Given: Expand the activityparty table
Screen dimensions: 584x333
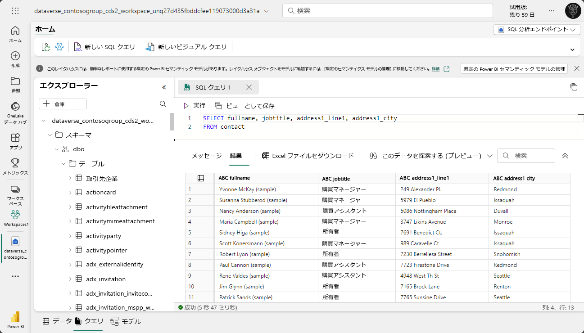Looking at the screenshot, I should pos(70,236).
